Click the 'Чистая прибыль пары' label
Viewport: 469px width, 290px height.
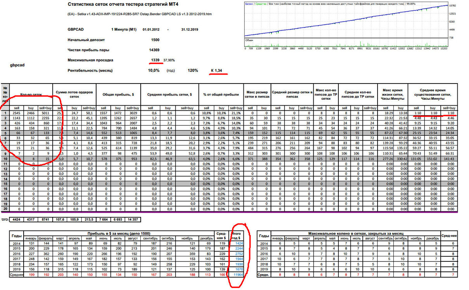(88, 50)
